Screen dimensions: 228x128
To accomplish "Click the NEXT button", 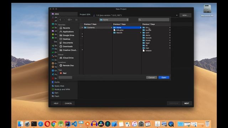I will click(187, 103).
